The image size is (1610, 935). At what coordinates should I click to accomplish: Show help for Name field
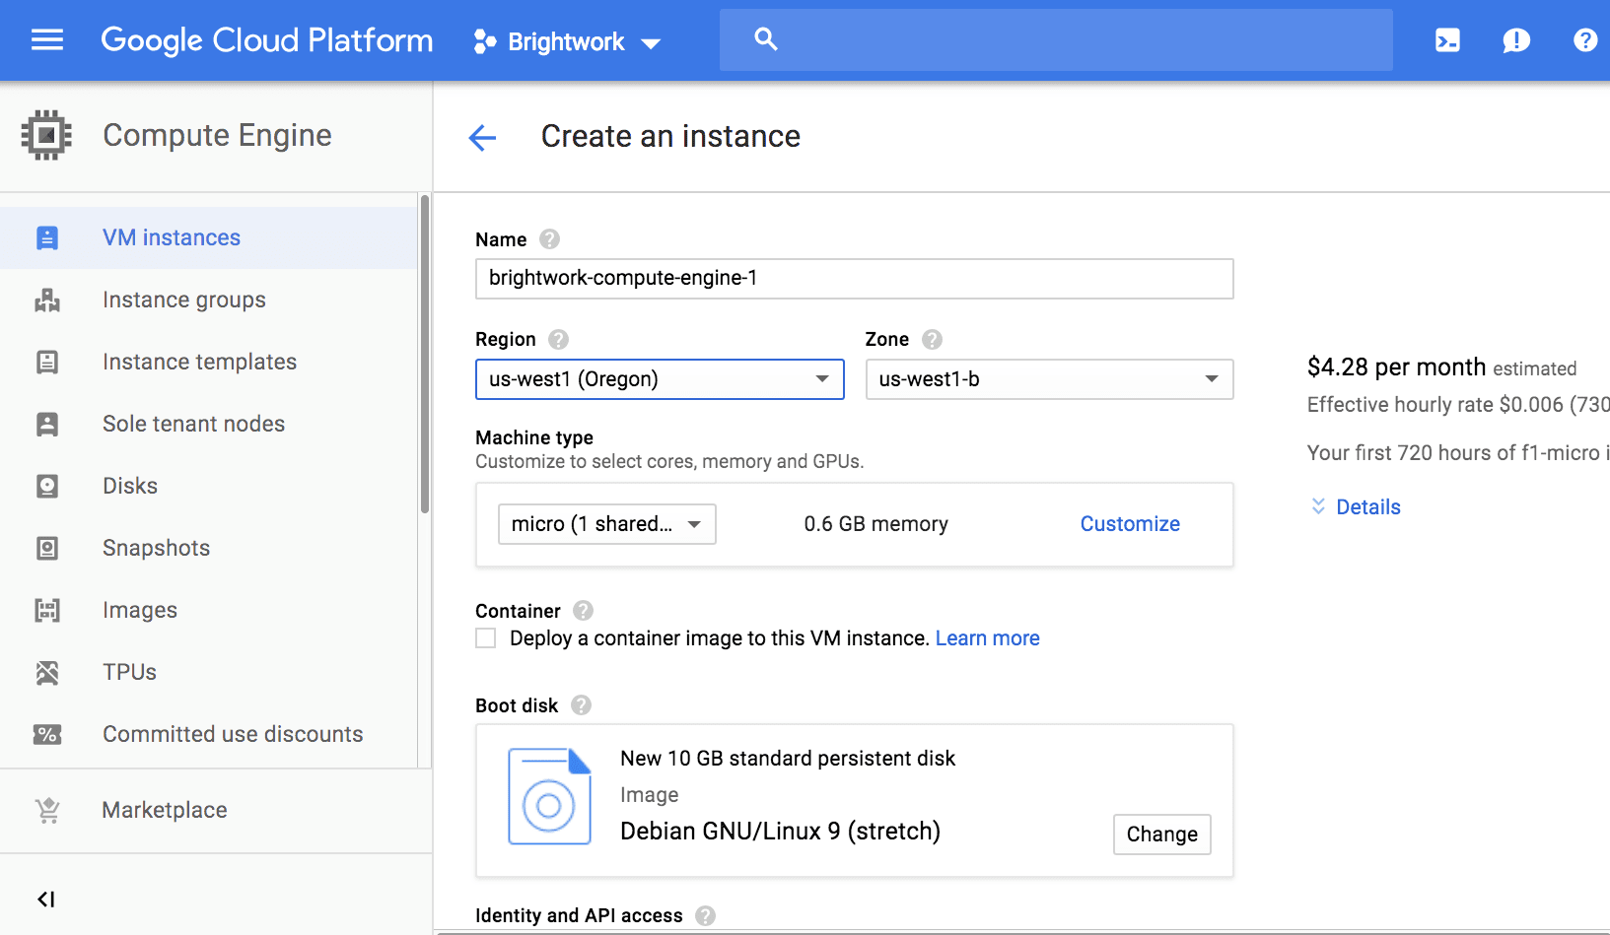coord(549,239)
